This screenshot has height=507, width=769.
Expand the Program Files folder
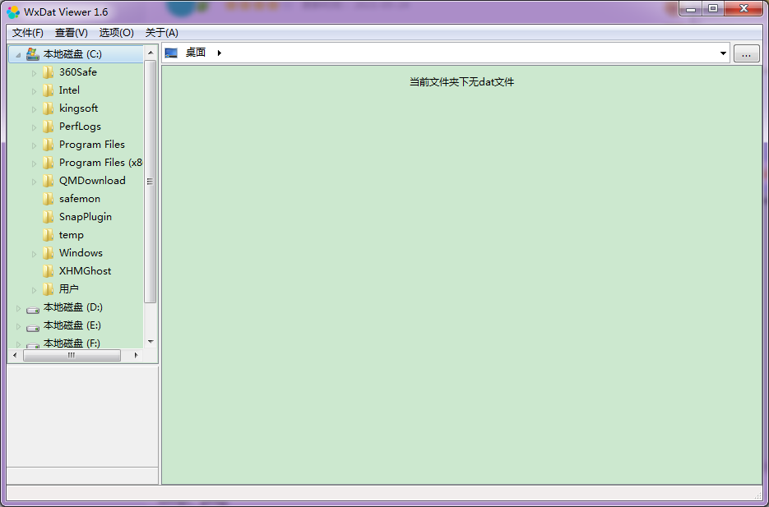pos(35,144)
